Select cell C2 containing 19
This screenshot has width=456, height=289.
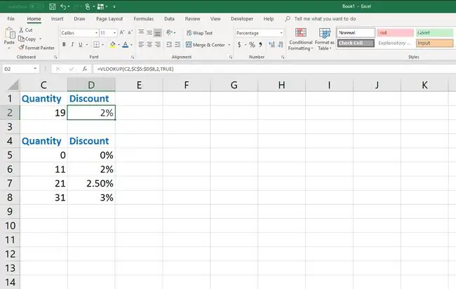click(43, 112)
